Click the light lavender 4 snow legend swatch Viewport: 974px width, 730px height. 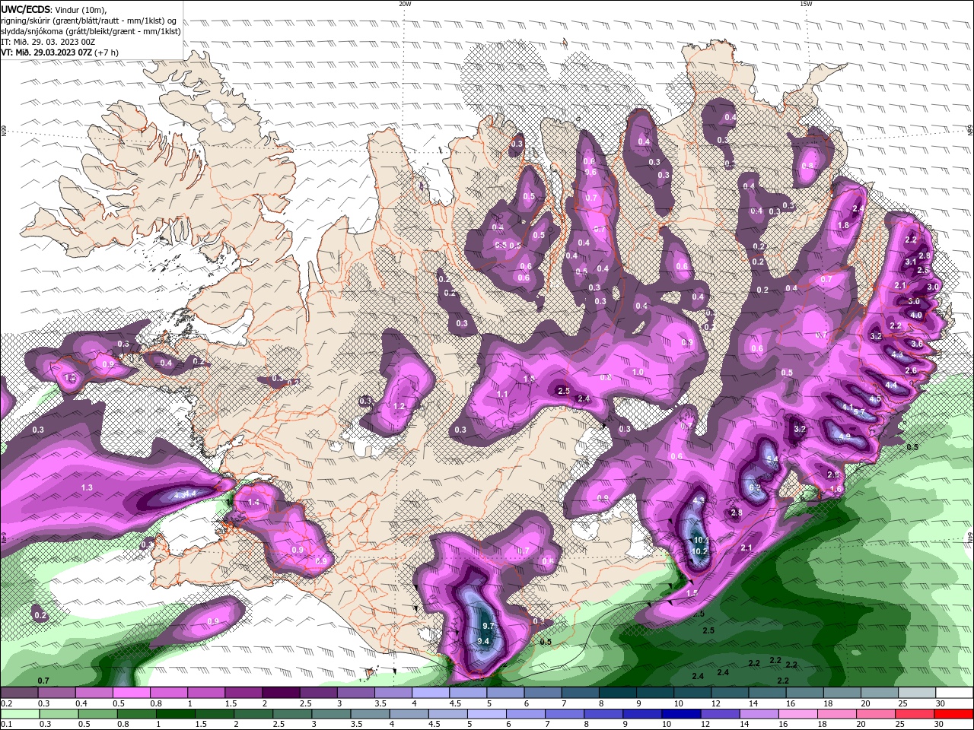431,693
